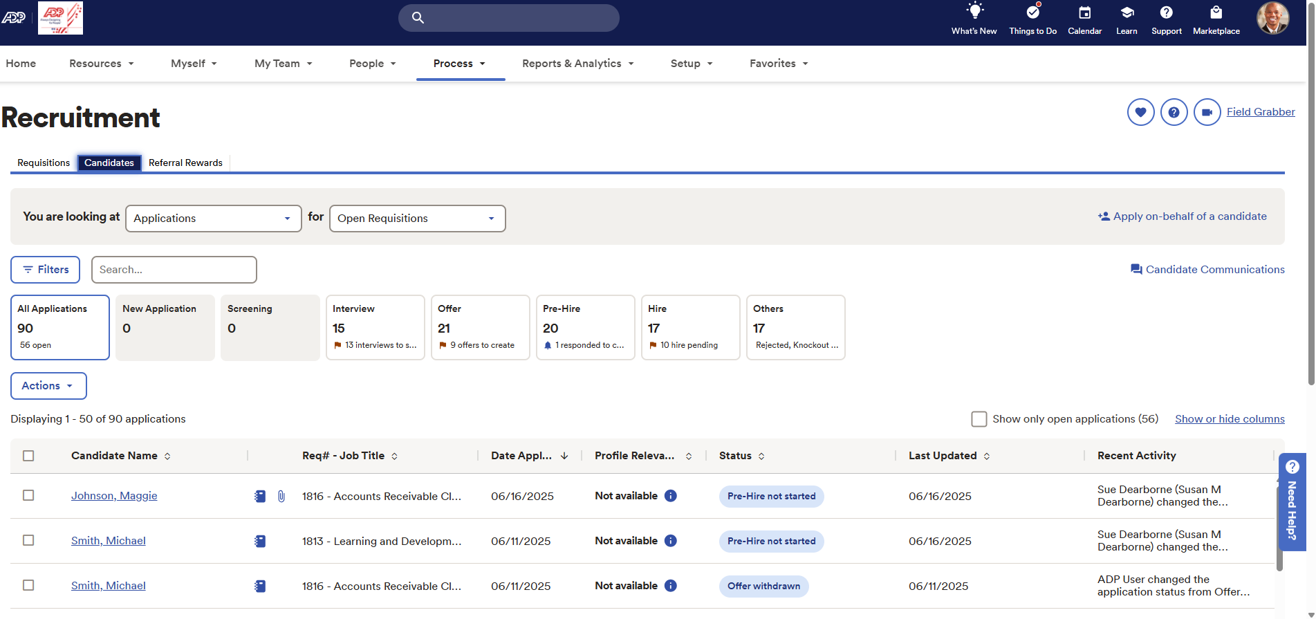
Task: Sort by Candidate Name column arrows
Action: click(167, 456)
